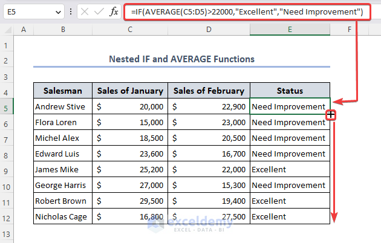The width and height of the screenshot is (381, 243).
Task: Click Robert Brown's January sales cell
Action: (x=130, y=201)
